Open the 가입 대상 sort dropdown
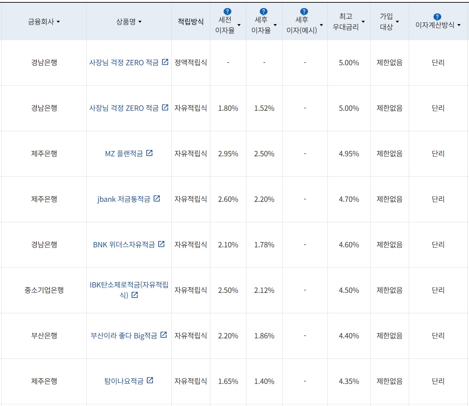469x406 pixels. pyautogui.click(x=398, y=21)
